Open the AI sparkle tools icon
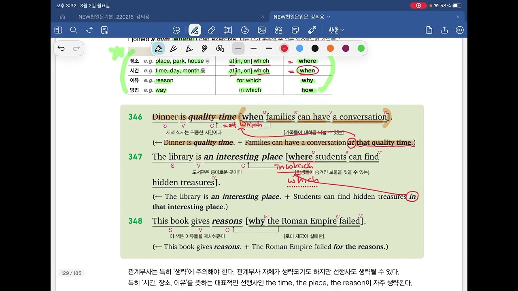 click(89, 30)
